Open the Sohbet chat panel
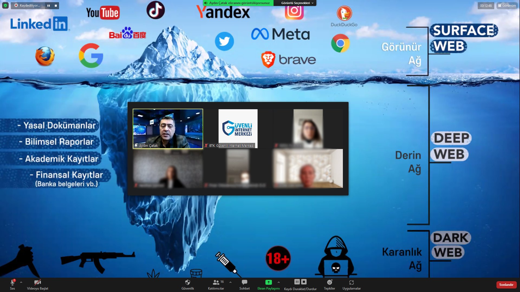Screen dimensions: 520x292 (245, 285)
